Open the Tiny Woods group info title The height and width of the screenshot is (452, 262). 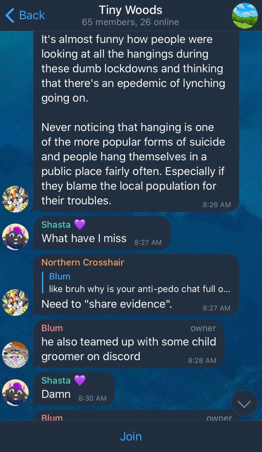[x=131, y=10]
